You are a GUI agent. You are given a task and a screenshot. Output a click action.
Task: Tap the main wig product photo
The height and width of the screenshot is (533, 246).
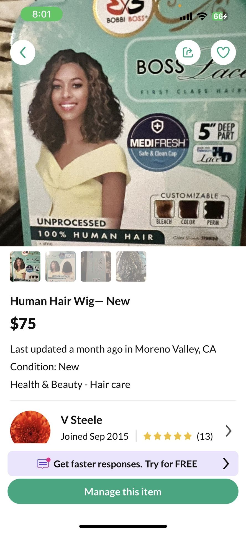tap(123, 139)
